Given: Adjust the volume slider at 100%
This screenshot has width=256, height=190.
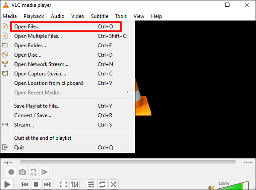Looking at the screenshot, I should pyautogui.click(x=233, y=185).
